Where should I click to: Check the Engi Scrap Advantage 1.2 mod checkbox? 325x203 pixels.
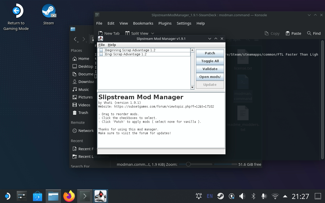pos(101,54)
